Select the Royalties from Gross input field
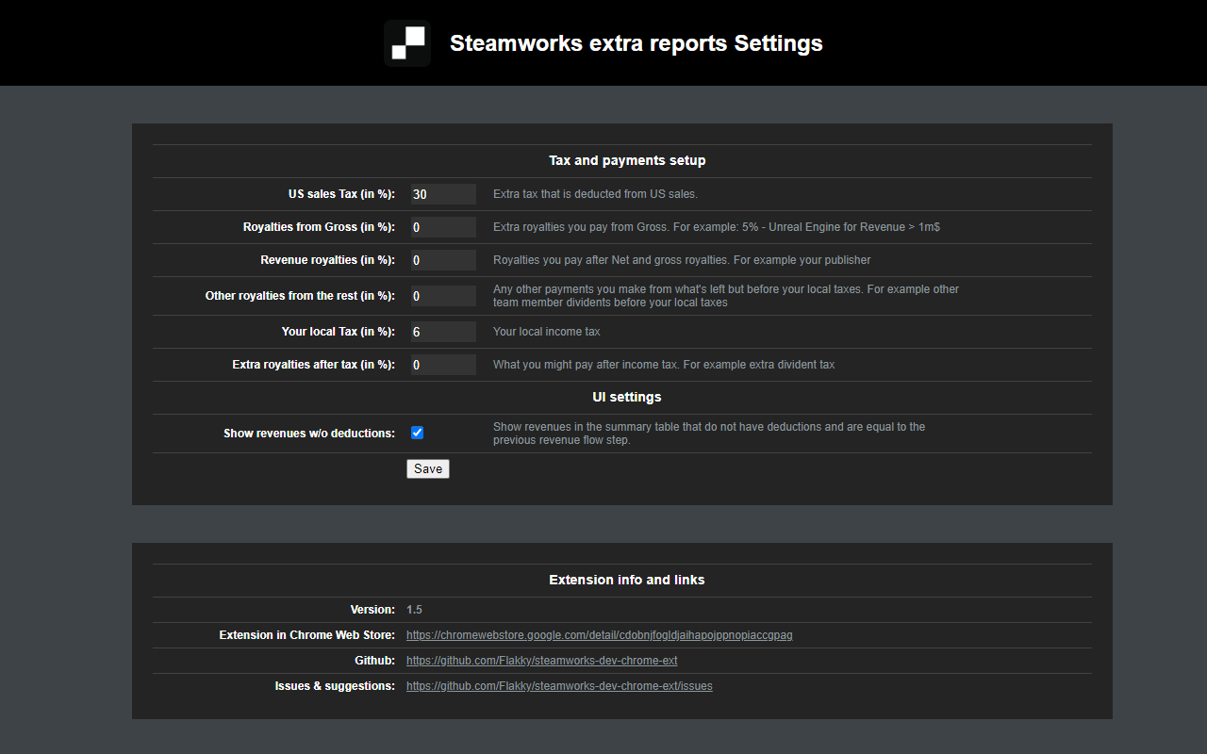Screen dimensions: 1207x754 point(443,227)
